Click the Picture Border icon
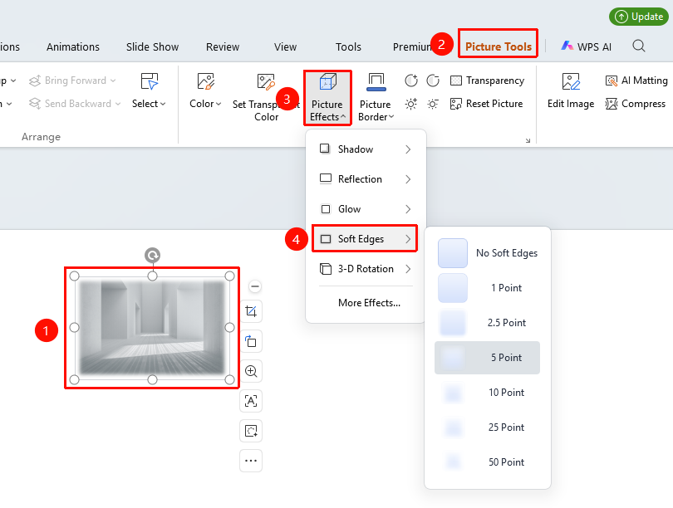The height and width of the screenshot is (508, 673). click(x=376, y=81)
